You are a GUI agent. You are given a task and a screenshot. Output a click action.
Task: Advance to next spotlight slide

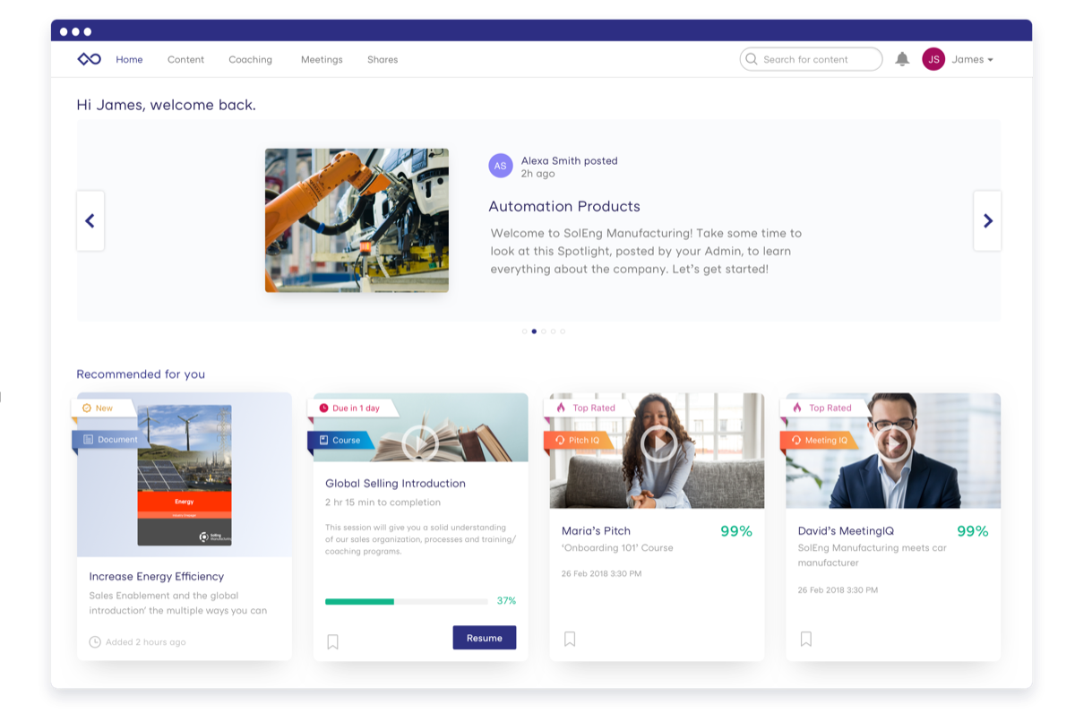tap(987, 220)
